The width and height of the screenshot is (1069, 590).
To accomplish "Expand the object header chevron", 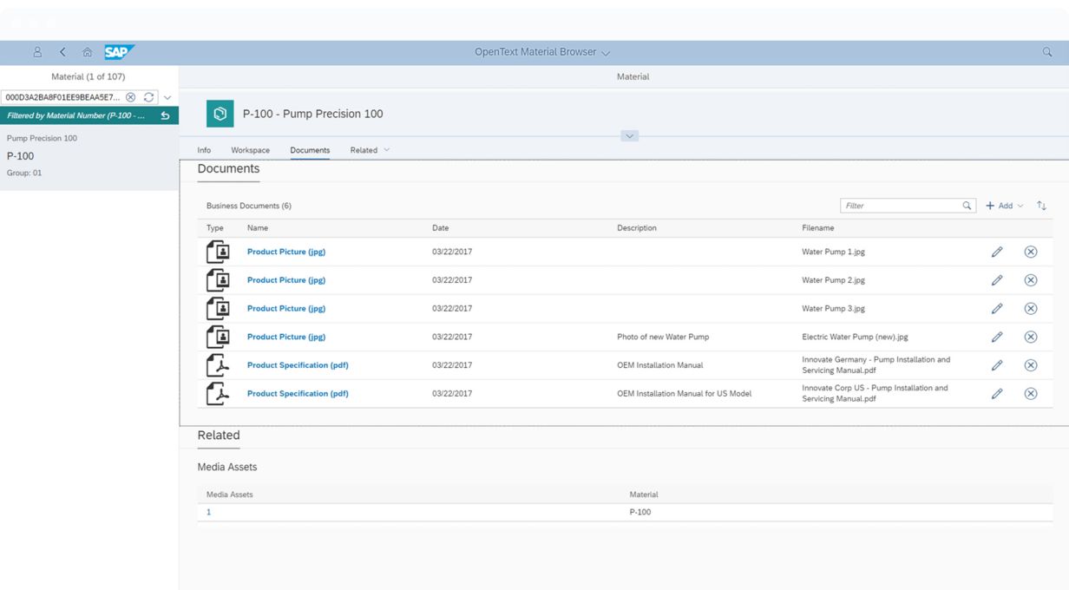I will [630, 136].
